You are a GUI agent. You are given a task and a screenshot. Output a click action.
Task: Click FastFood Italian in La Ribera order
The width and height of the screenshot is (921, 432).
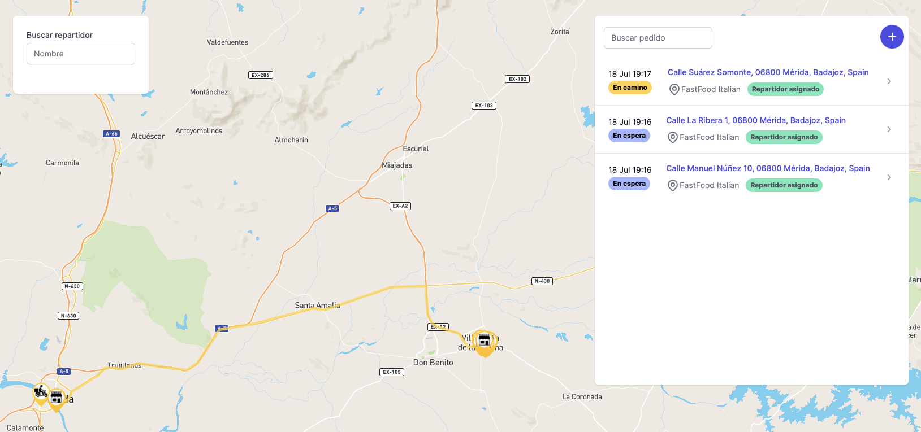[x=709, y=137]
